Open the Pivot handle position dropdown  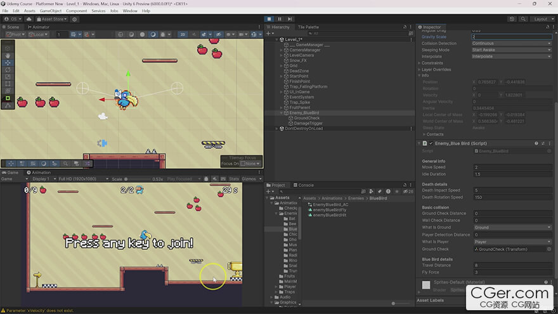(16, 34)
